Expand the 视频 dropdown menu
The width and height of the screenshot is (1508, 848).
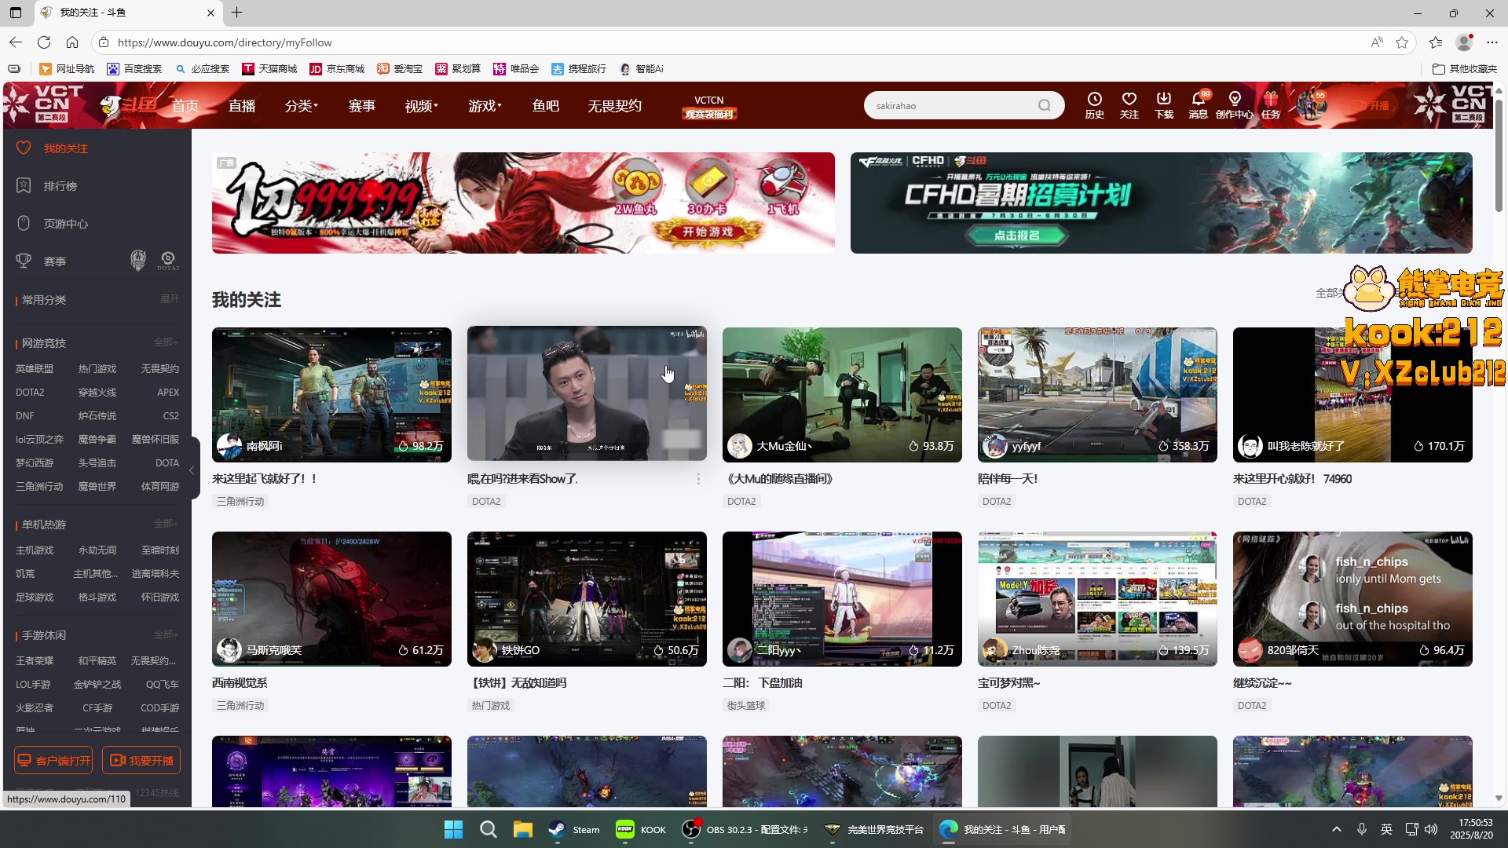point(421,106)
